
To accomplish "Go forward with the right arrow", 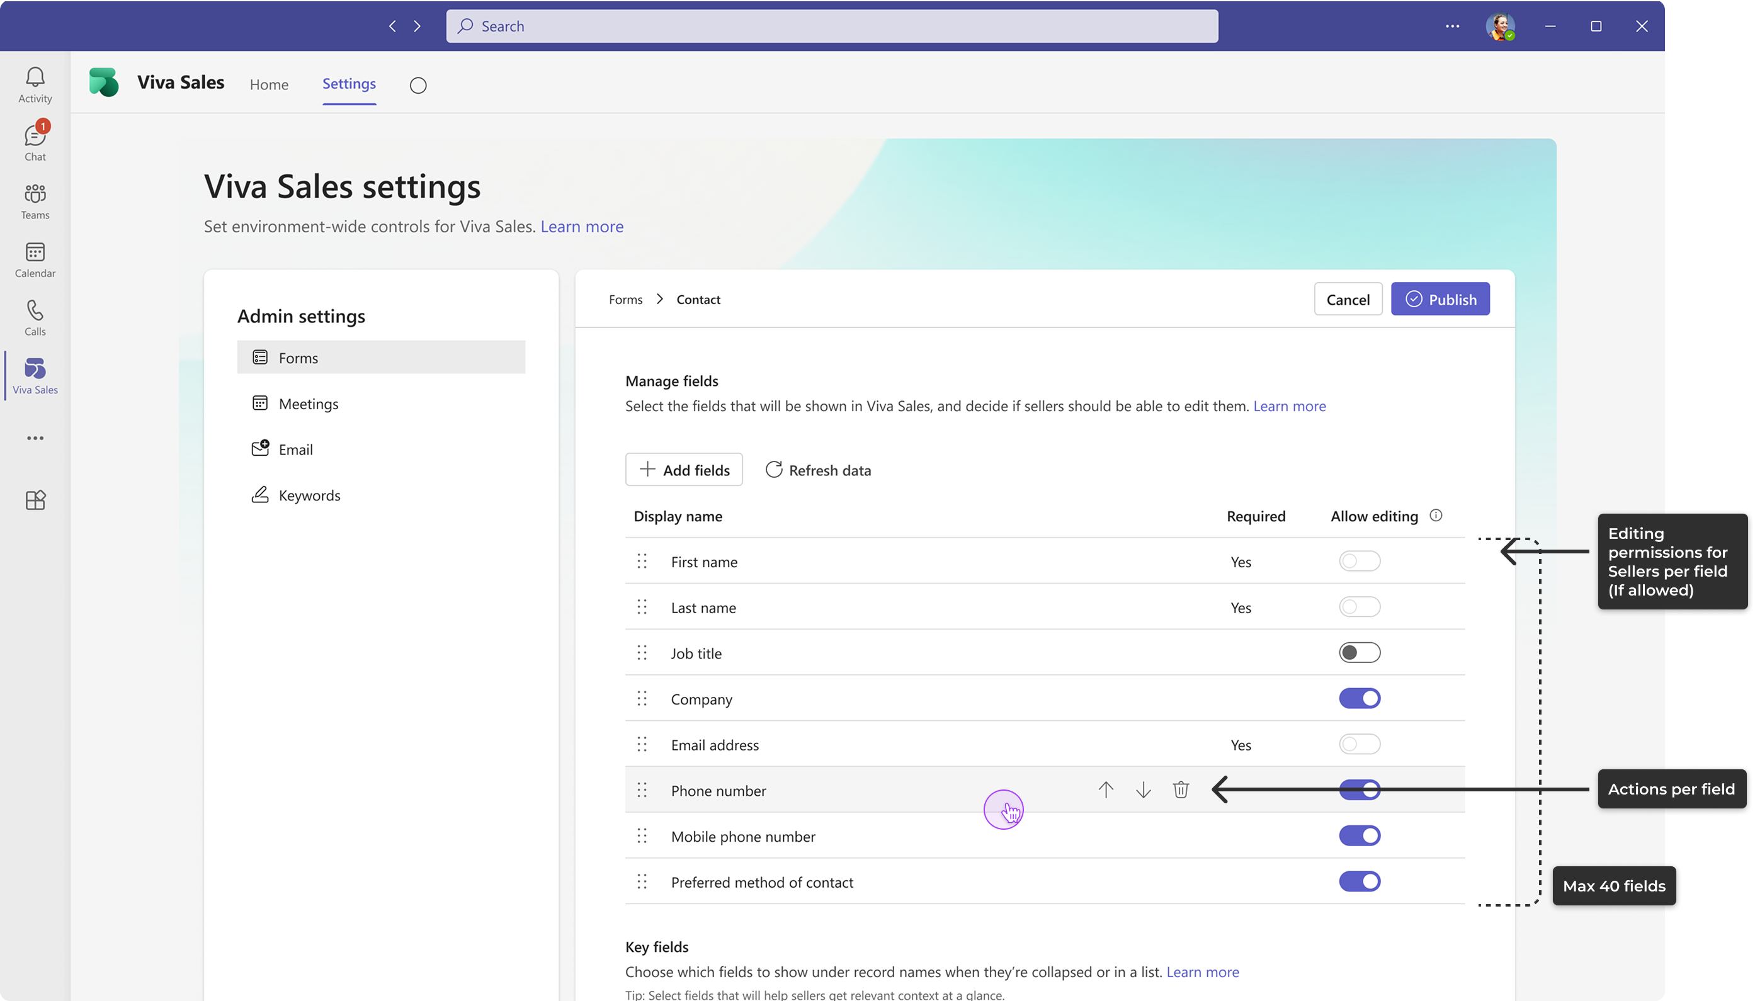I will coord(417,26).
